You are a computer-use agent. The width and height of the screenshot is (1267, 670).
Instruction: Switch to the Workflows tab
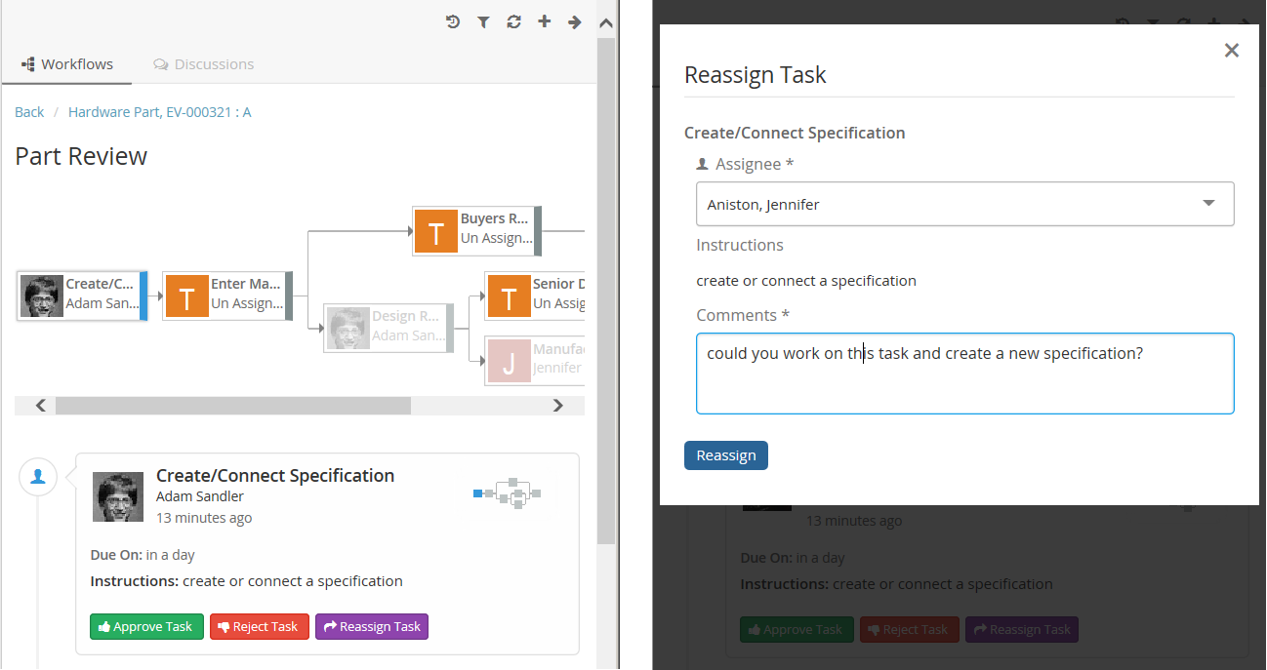(67, 64)
